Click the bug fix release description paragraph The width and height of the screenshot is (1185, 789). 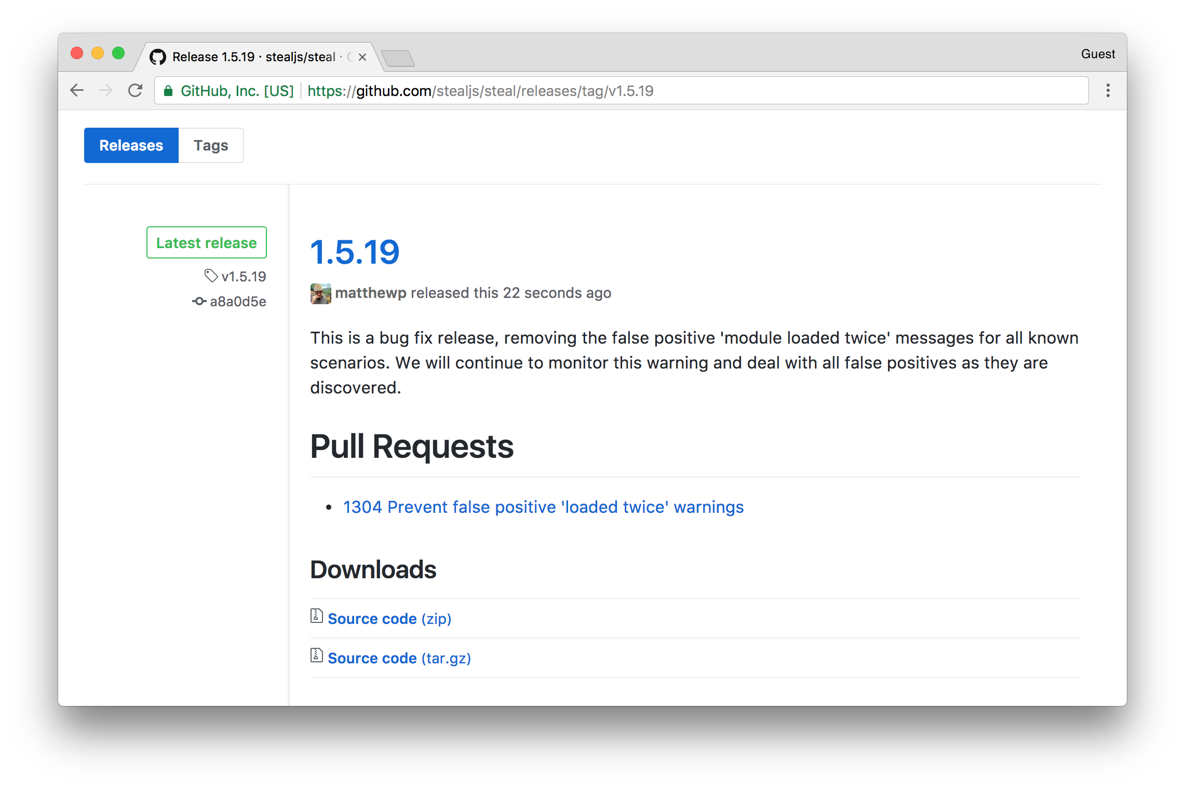(x=694, y=363)
